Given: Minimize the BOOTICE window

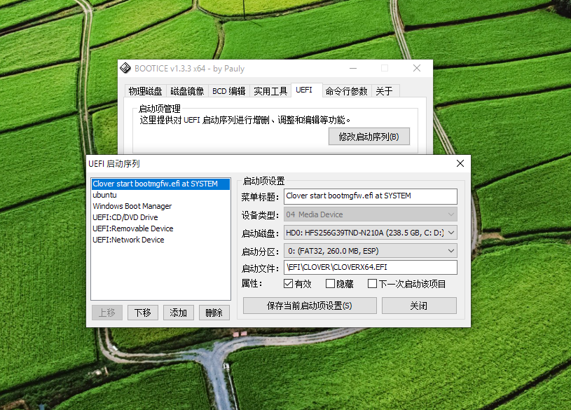Looking at the screenshot, I should click(353, 68).
